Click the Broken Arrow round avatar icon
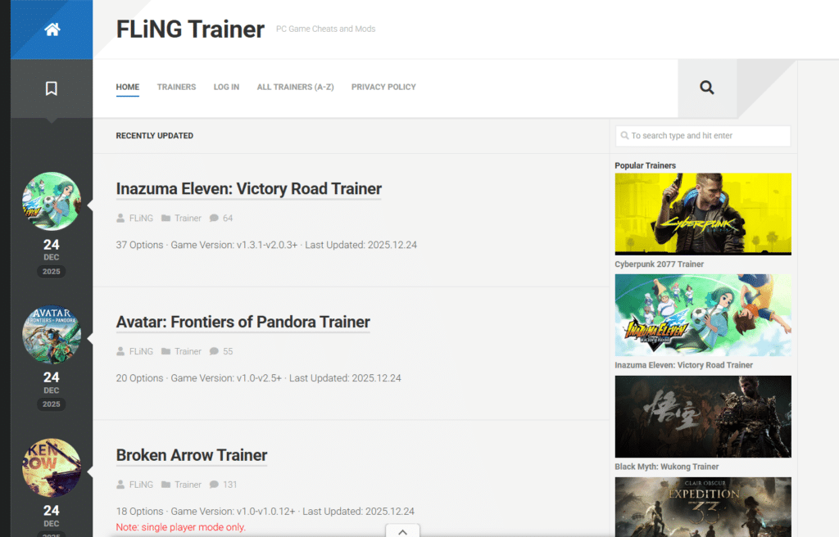 (52, 468)
